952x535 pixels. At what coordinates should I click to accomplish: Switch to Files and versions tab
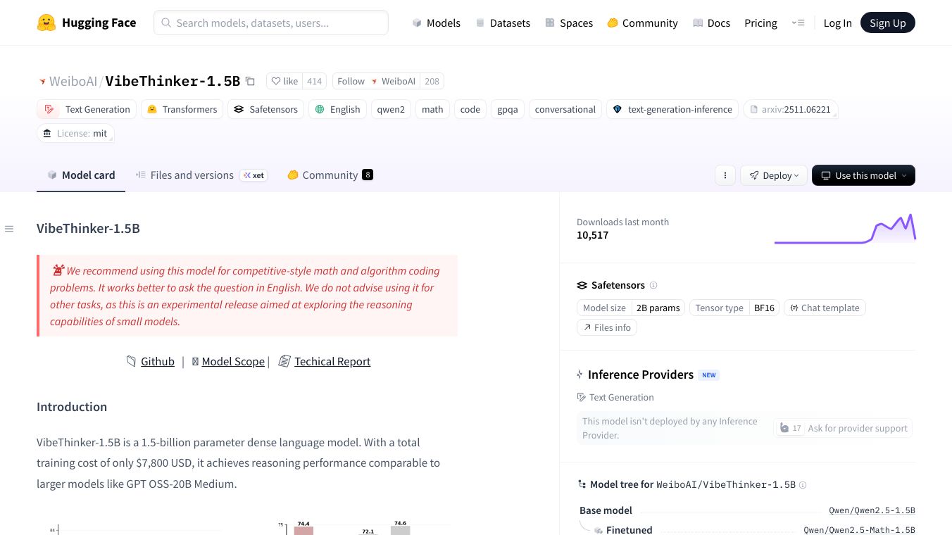coord(192,175)
